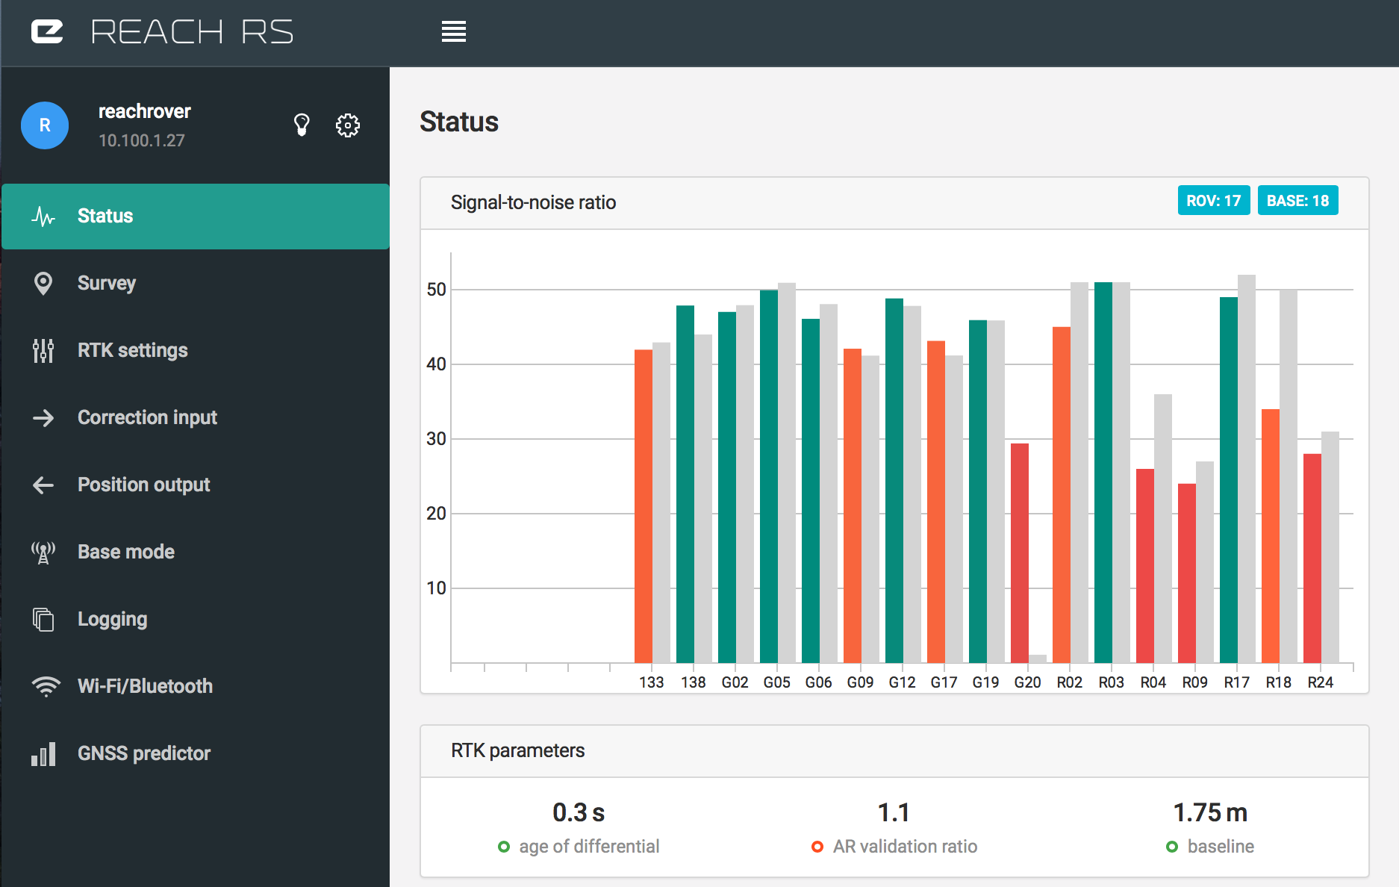Click the GNSS predictor bar-chart icon
1399x887 pixels.
[x=43, y=753]
